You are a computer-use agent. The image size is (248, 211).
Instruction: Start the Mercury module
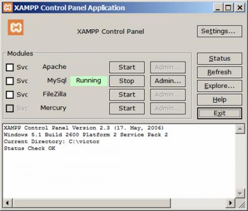coord(127,108)
